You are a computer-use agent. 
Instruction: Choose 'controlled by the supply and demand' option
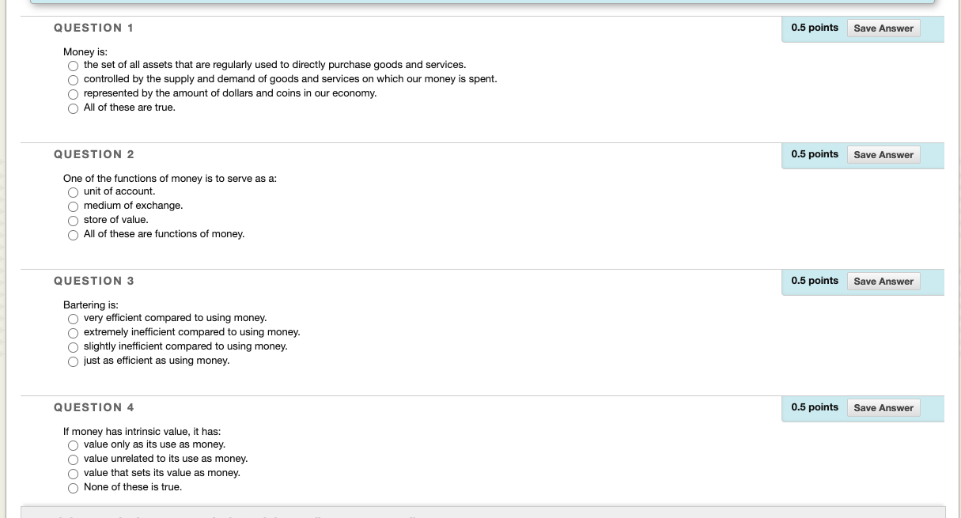(x=74, y=80)
